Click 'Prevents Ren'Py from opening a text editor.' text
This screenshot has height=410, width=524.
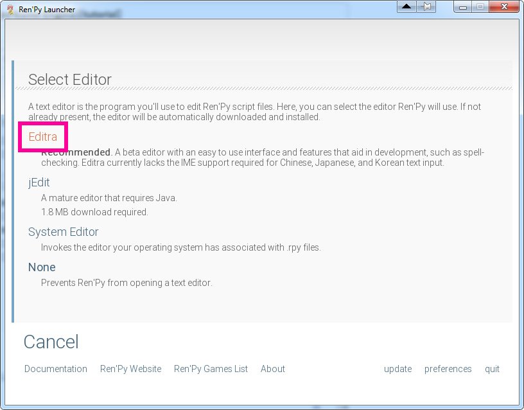click(x=127, y=283)
